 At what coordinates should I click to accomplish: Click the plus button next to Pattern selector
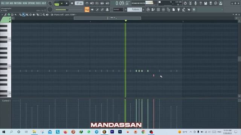point(143,10)
